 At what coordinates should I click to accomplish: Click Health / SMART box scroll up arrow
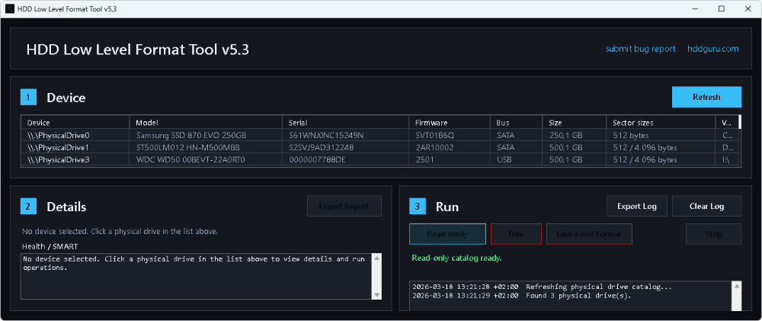pyautogui.click(x=376, y=258)
